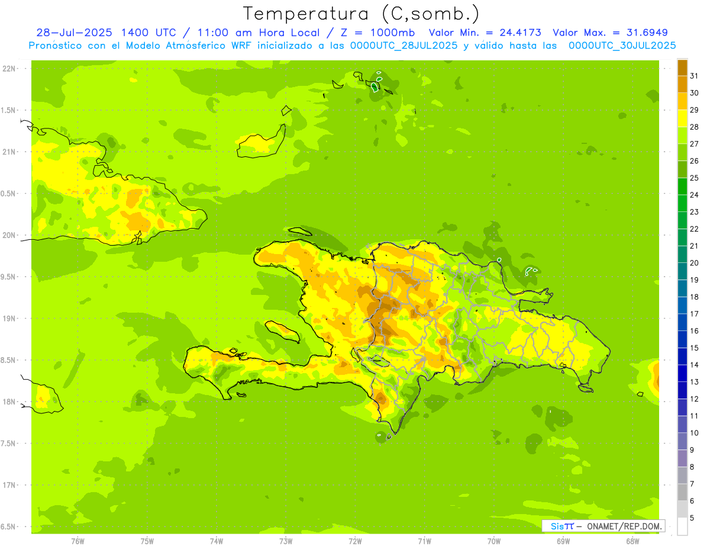Click the '71W' longitude axis label
Screen dimensions: 710x549
coord(424,541)
